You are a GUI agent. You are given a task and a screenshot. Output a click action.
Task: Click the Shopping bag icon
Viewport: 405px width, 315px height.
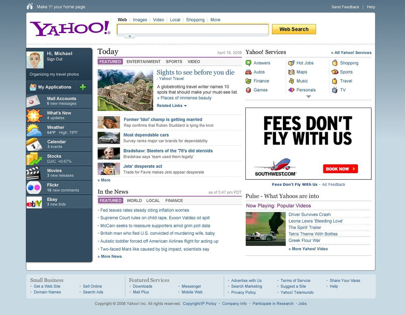tap(335, 63)
